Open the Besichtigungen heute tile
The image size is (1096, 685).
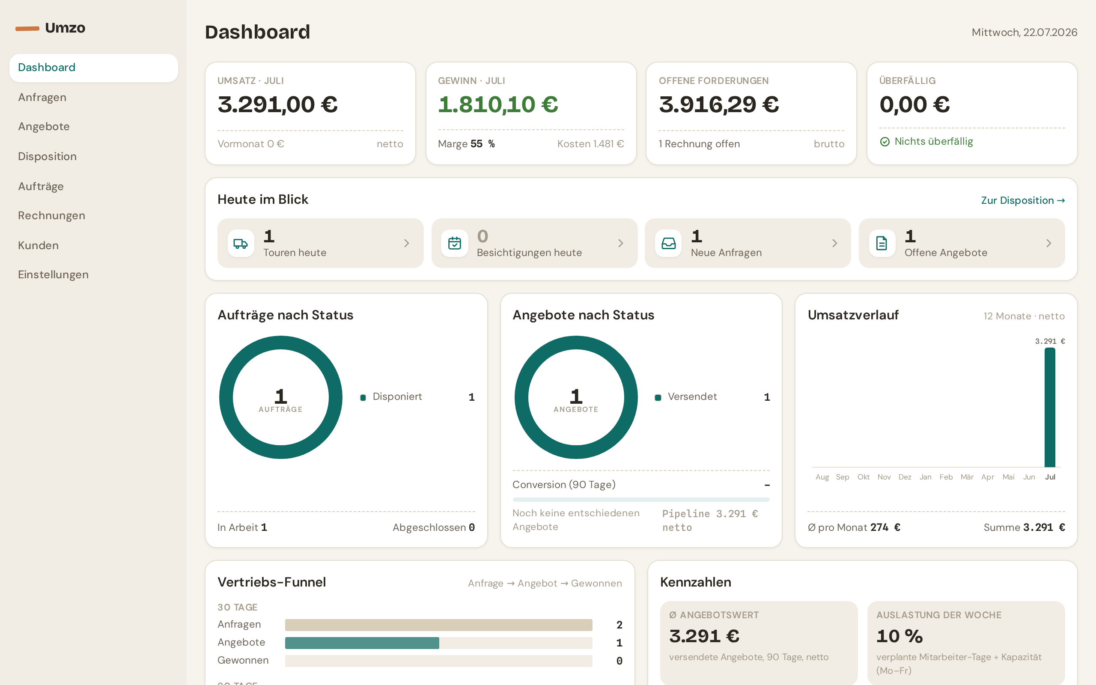tap(534, 243)
